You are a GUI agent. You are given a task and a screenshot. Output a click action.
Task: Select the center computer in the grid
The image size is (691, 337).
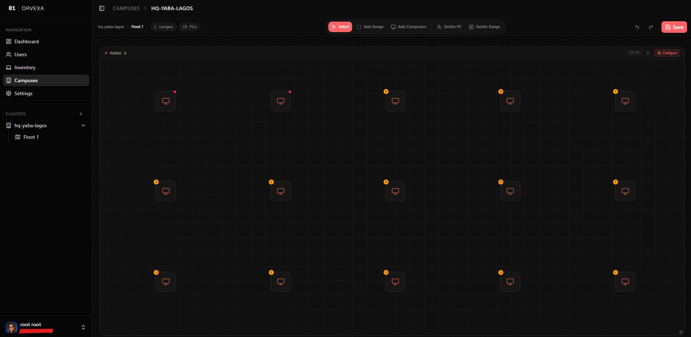(395, 191)
